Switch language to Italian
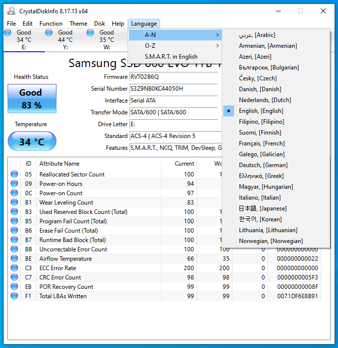Image resolution: width=338 pixels, height=348 pixels. click(276, 198)
